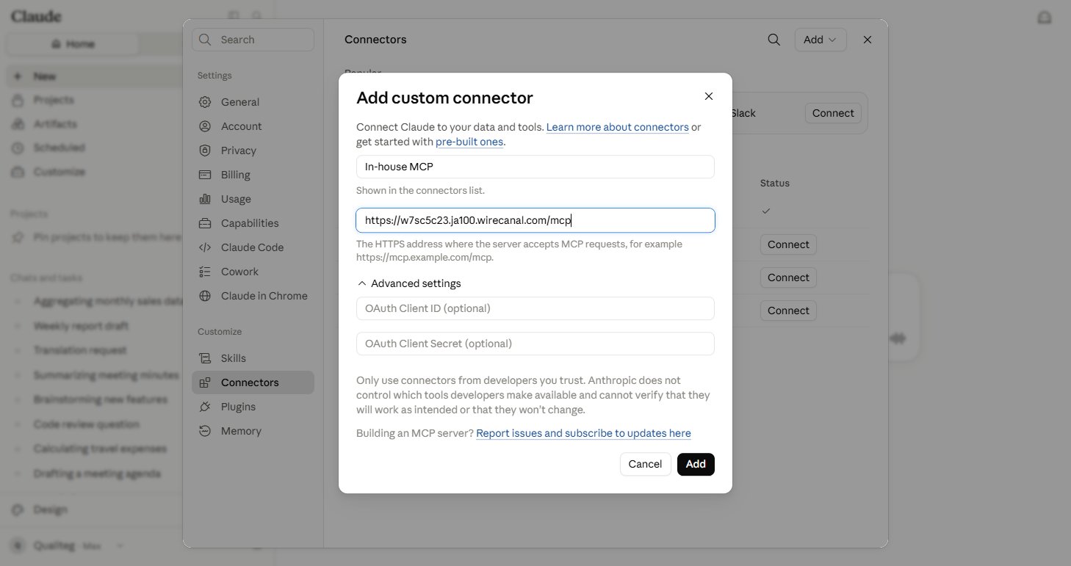Click the Privacy lock icon in settings
Image resolution: width=1071 pixels, height=566 pixels.
click(x=206, y=150)
